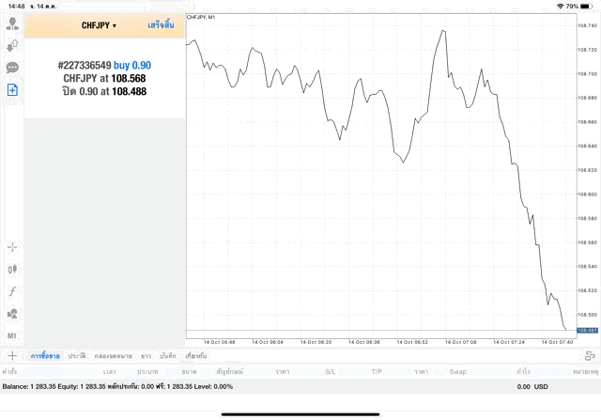This screenshot has width=601, height=420.
Task: Tap the เสร็จสิ้น done button
Action: pos(160,25)
